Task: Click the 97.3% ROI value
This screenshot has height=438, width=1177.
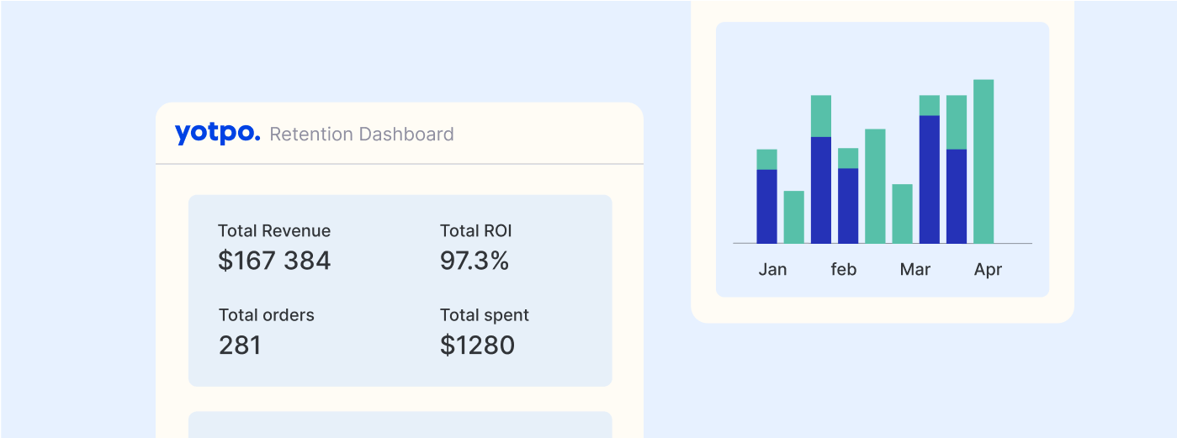Action: click(475, 261)
